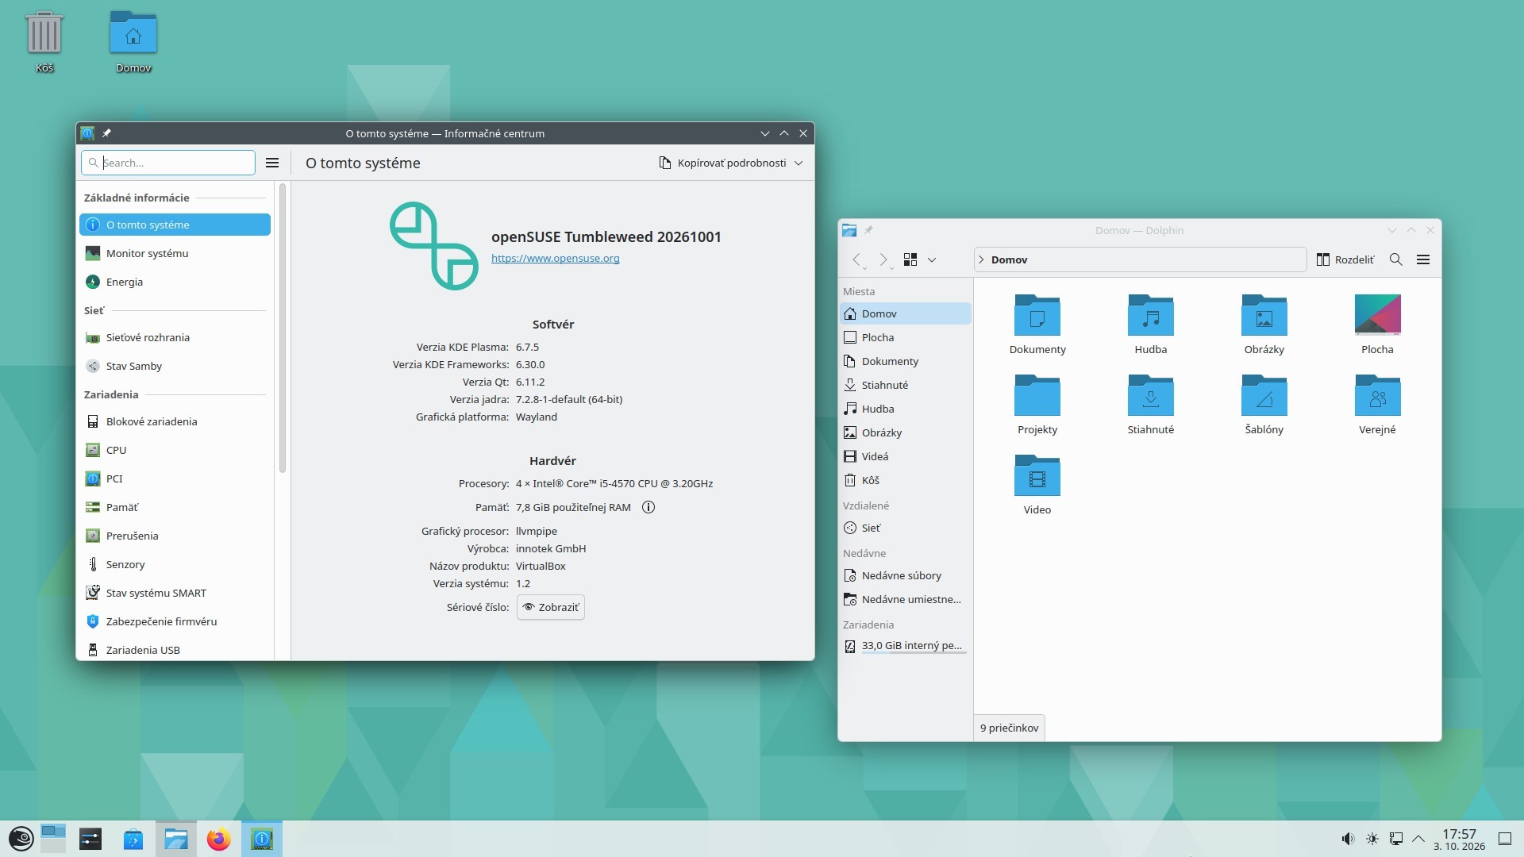Click the Dolphin location bar

tap(1140, 259)
